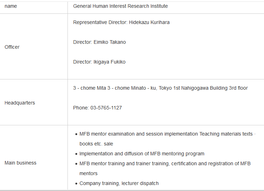
Task: Click the Officer row label
Action: [x=12, y=47]
